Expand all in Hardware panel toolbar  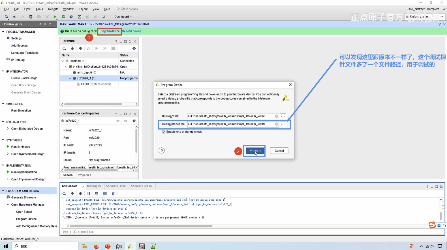point(80,49)
